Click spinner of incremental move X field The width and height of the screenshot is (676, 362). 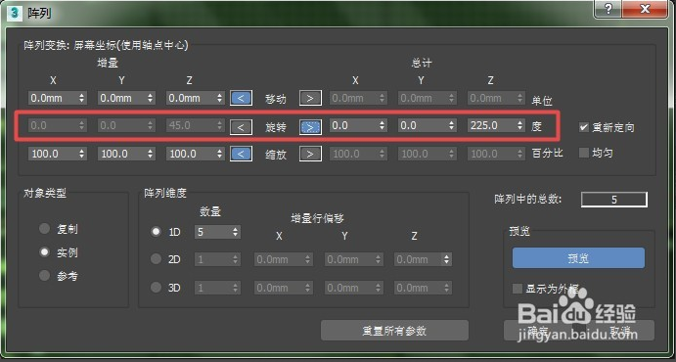(81, 98)
